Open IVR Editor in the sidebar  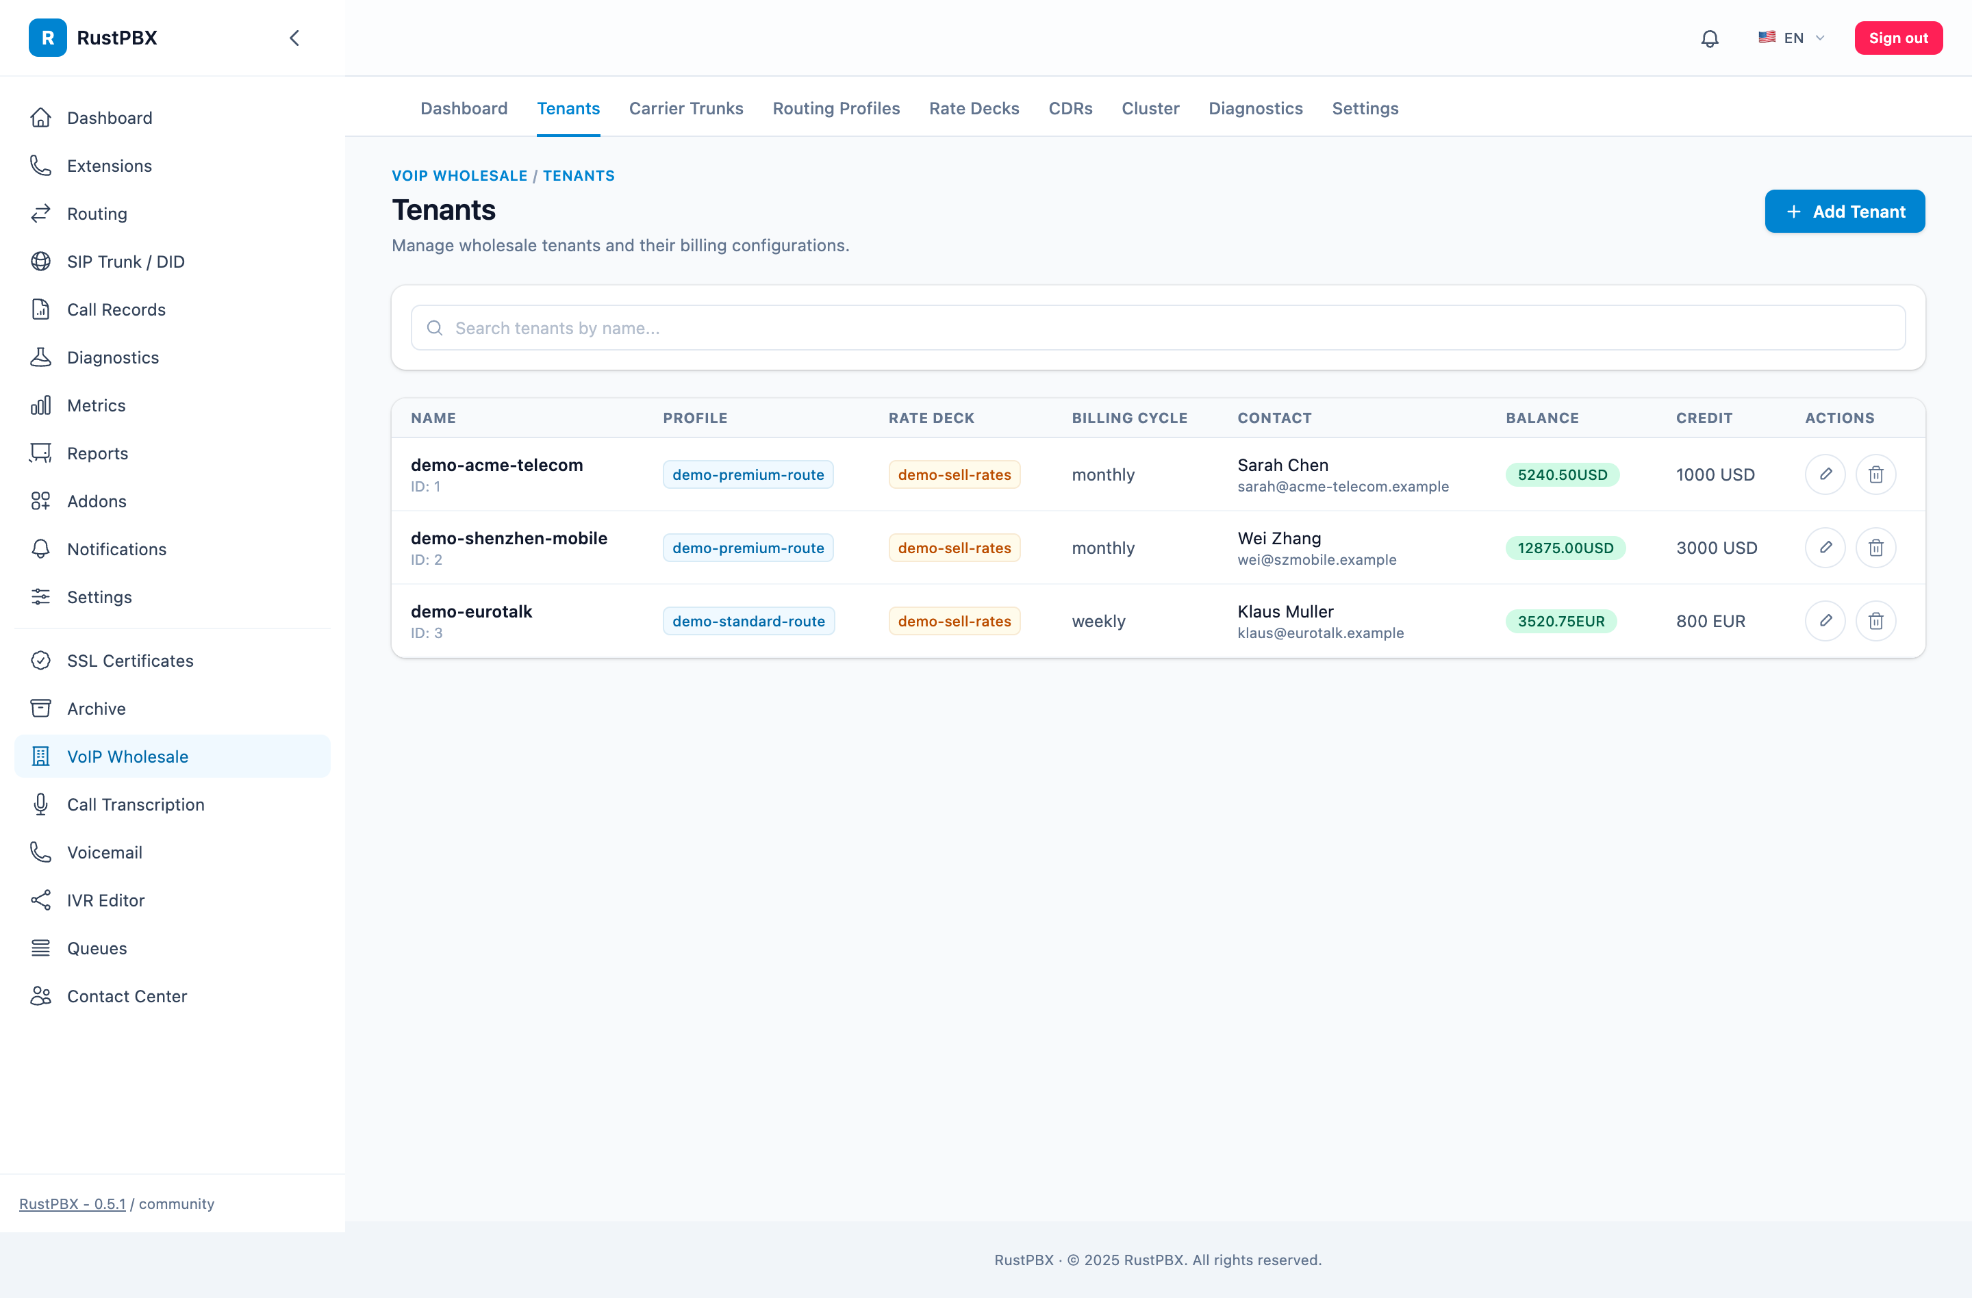coord(173,900)
